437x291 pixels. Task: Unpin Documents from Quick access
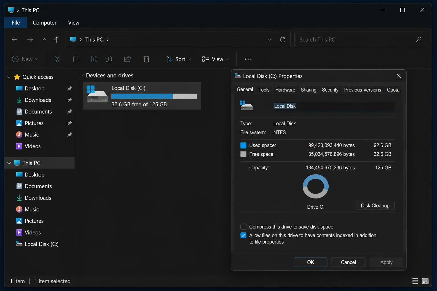[70, 112]
